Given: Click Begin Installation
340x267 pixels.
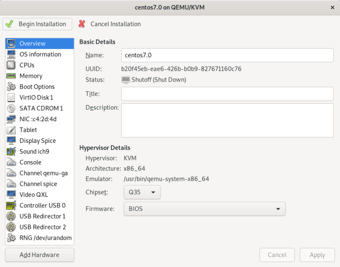Looking at the screenshot, I should click(x=37, y=24).
